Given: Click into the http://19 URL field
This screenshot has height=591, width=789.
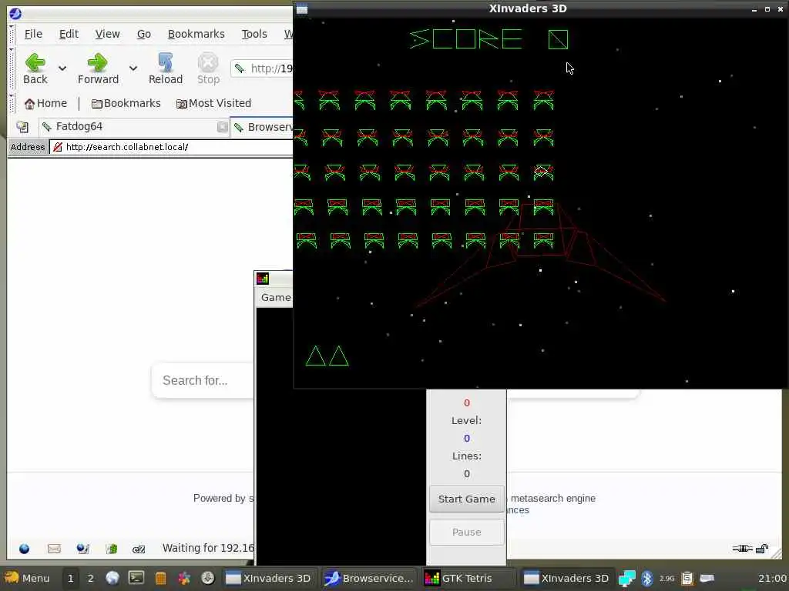Looking at the screenshot, I should pyautogui.click(x=262, y=68).
